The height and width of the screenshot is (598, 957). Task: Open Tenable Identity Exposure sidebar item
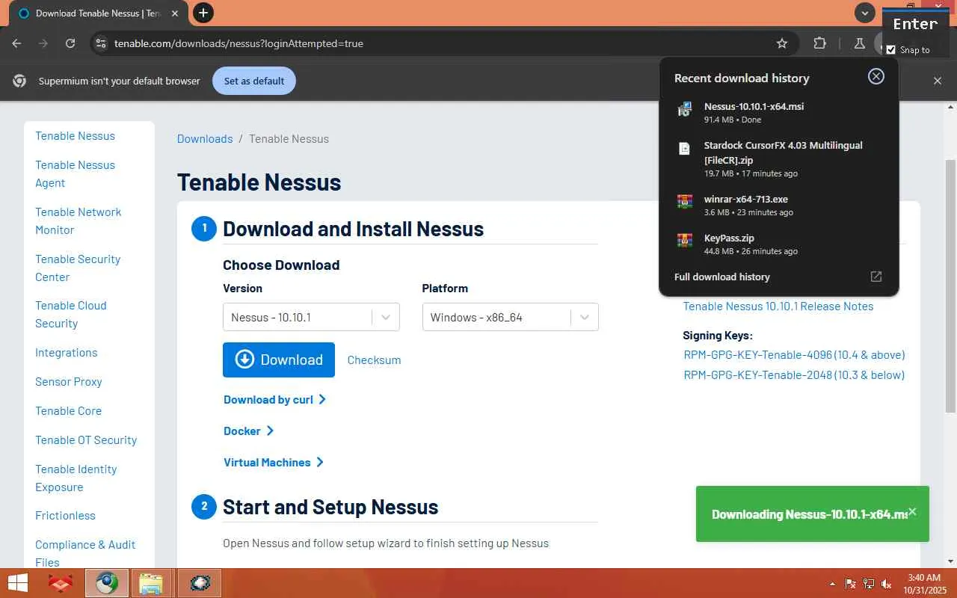click(x=76, y=478)
